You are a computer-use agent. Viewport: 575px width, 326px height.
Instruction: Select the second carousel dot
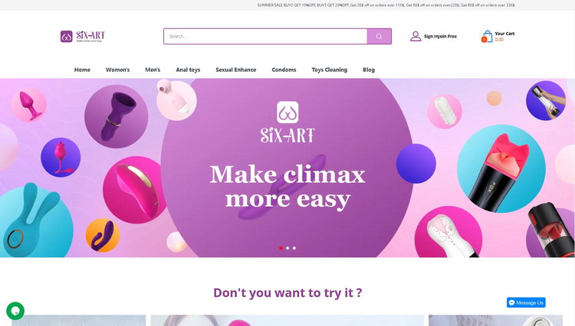click(x=287, y=248)
